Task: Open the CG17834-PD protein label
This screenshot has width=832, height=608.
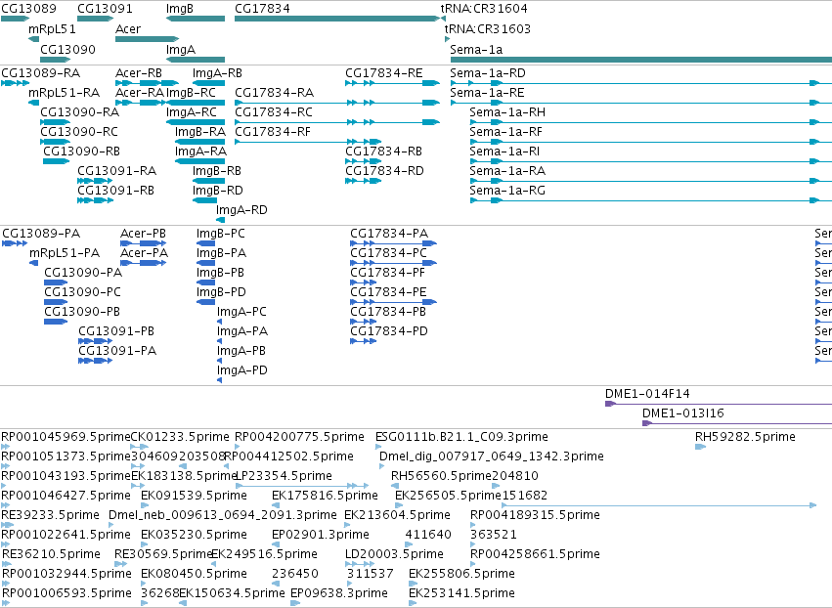Action: pos(389,331)
